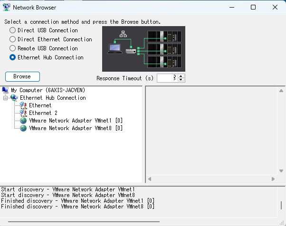Click the right pane horizontal scrollbar
The width and height of the screenshot is (286, 226).
(x=211, y=179)
